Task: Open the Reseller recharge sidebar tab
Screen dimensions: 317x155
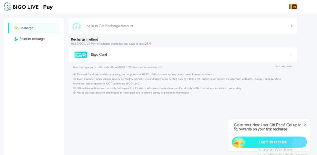Action: pos(32,39)
